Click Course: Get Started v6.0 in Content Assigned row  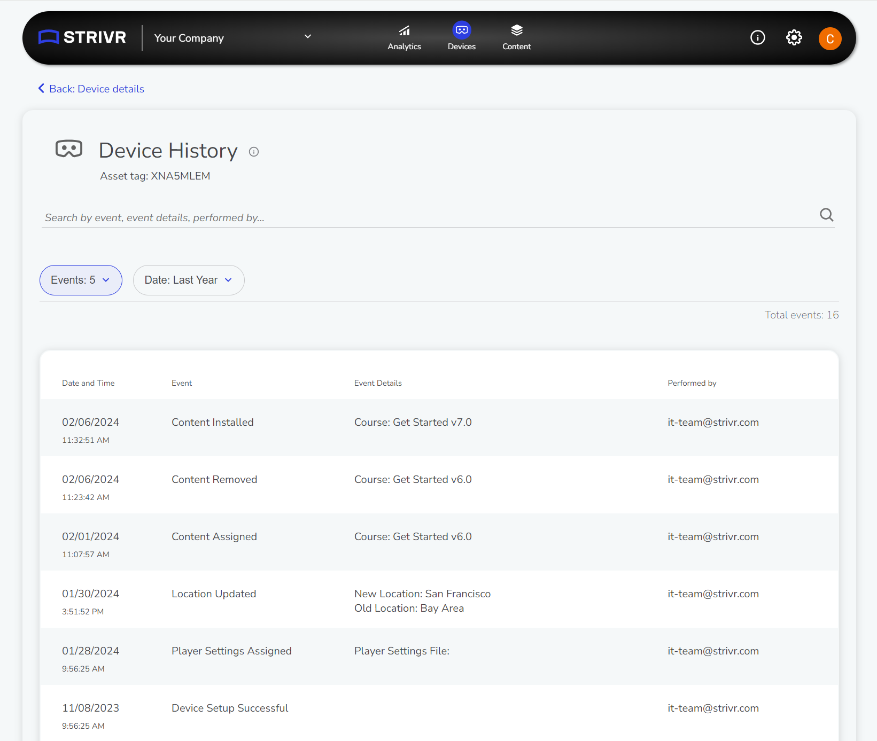pos(413,536)
